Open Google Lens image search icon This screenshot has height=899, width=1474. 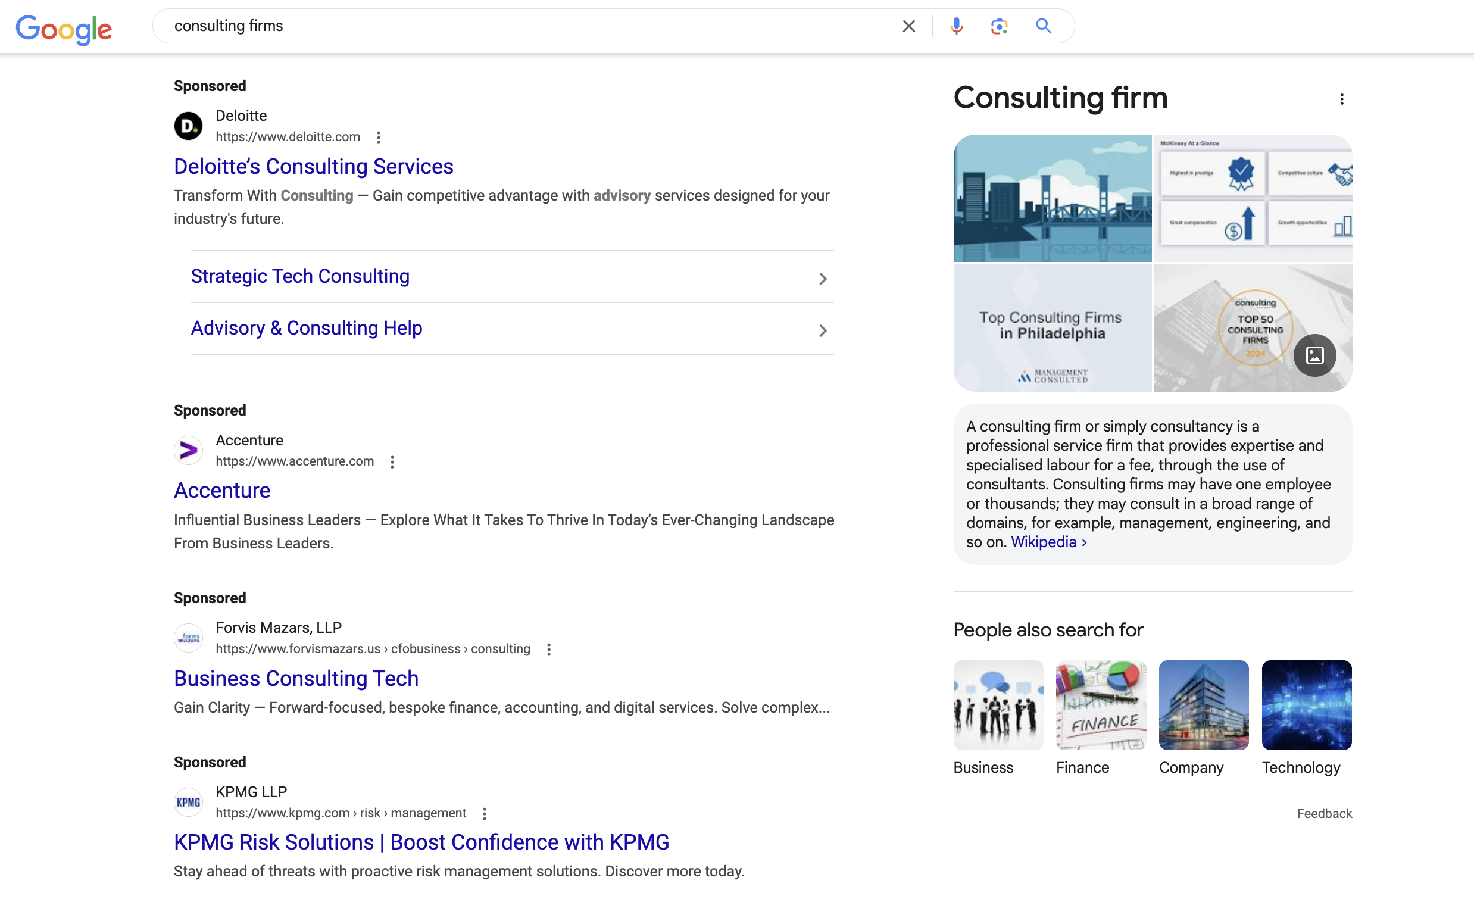(x=1000, y=26)
